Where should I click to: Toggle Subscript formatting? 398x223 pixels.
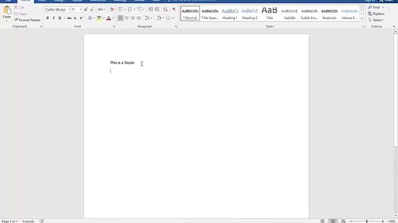pos(75,18)
